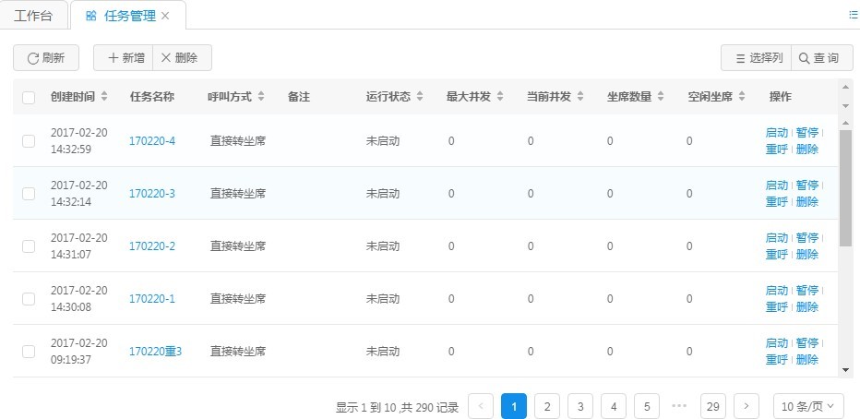This screenshot has height=419, width=860.
Task: Sort by 最大并发 column sort arrows
Action: 499,97
